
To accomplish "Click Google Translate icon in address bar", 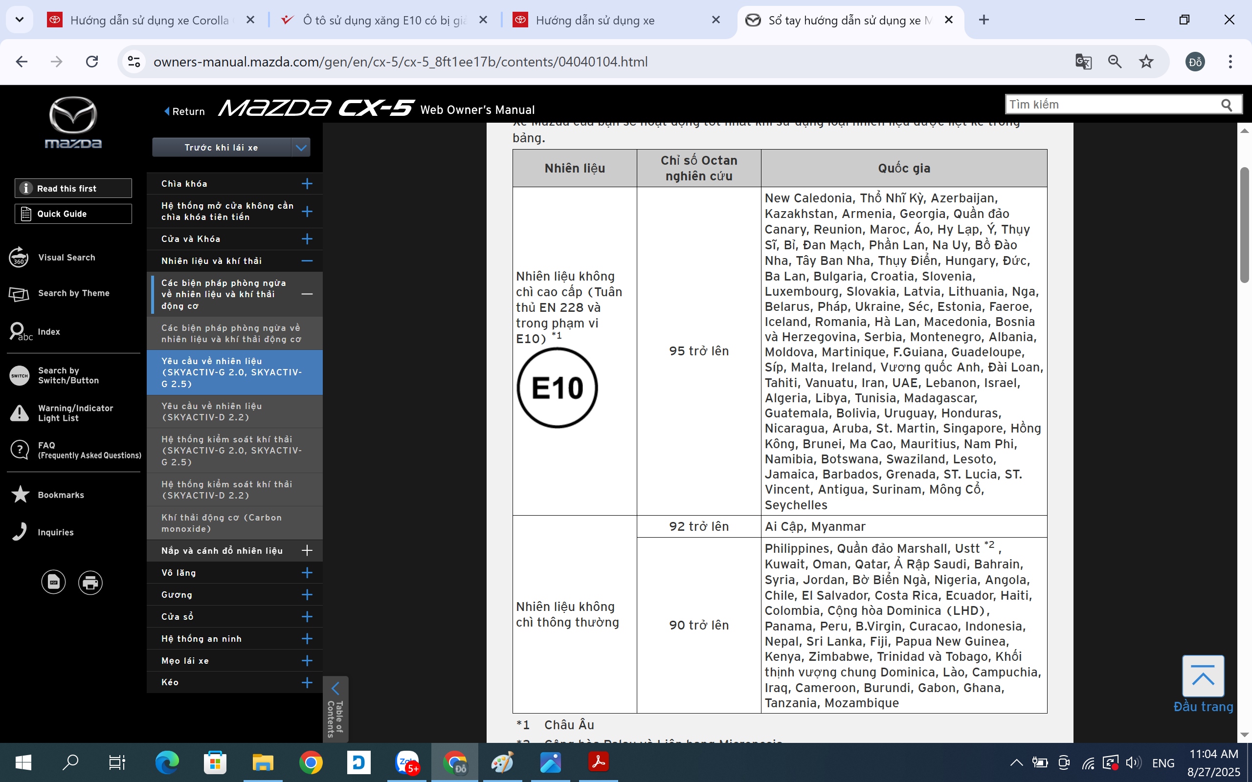I will pos(1083,62).
